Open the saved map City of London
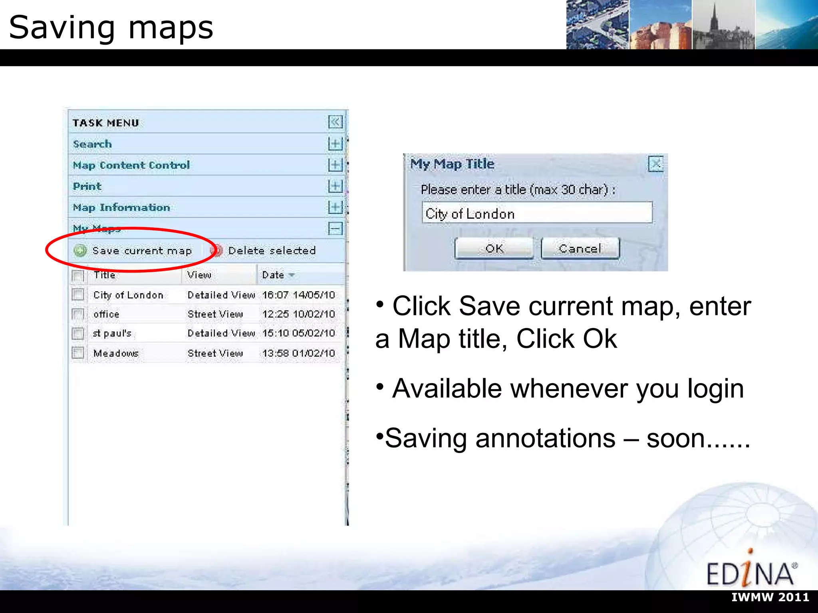 pyautogui.click(x=128, y=295)
